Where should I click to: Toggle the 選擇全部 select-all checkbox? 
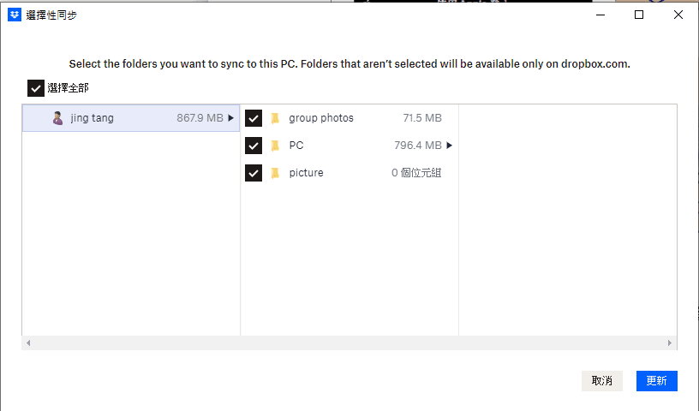pos(36,87)
